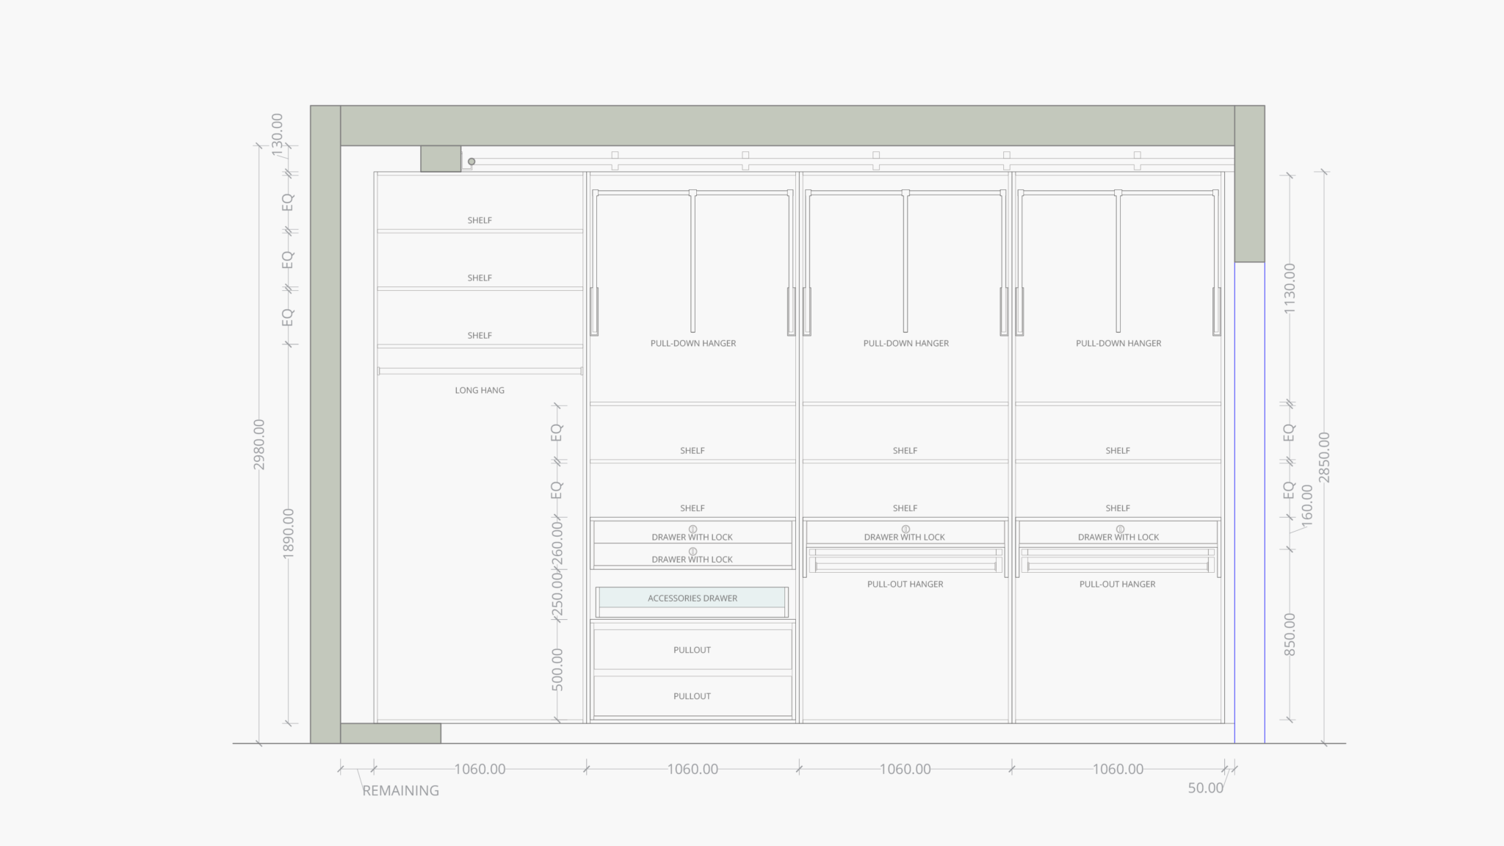This screenshot has height=846, width=1504.
Task: Click the lock icon on the third bay drawer
Action: (x=905, y=529)
